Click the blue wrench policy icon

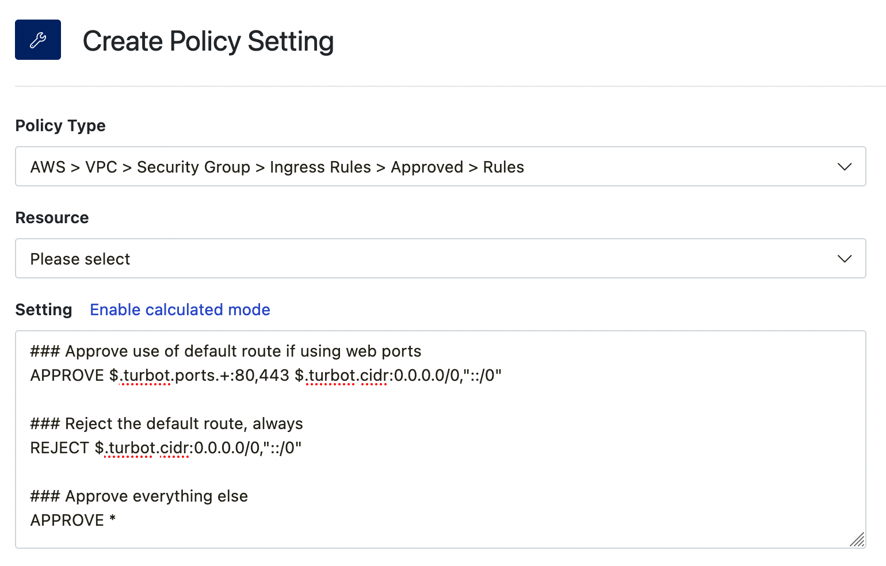pos(38,40)
